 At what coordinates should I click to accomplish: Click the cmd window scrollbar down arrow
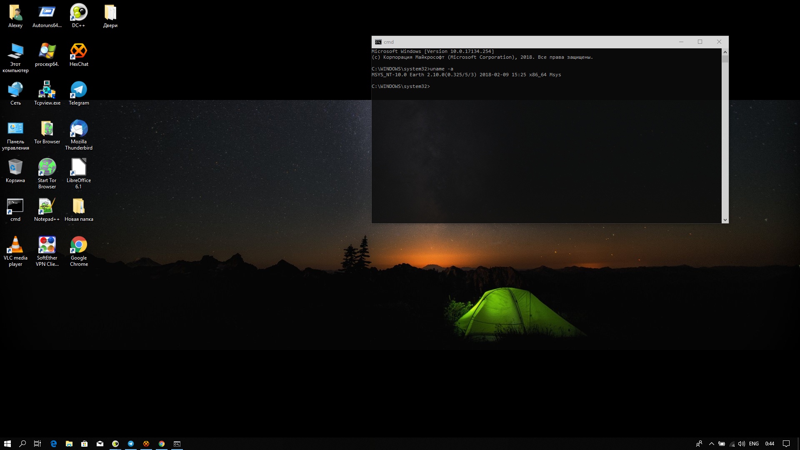pyautogui.click(x=725, y=220)
